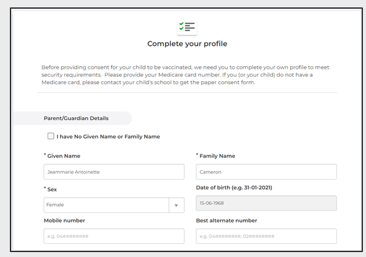Click the 'No Given Name or Family Name' checkbox label

click(x=108, y=137)
